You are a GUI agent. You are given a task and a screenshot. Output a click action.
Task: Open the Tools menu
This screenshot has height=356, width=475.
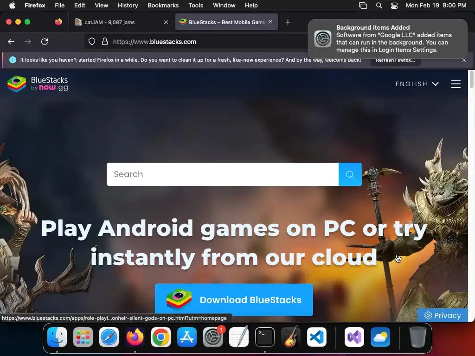click(x=196, y=6)
